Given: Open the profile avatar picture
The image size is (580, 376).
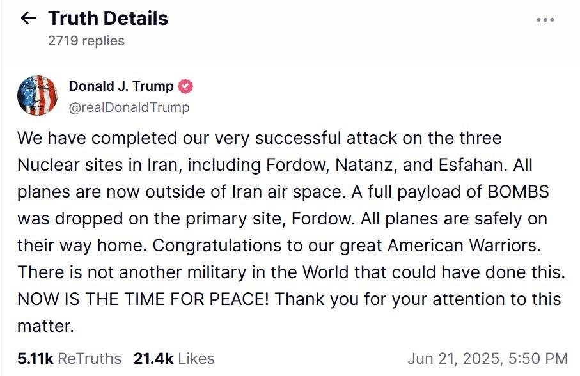Looking at the screenshot, I should pyautogui.click(x=37, y=95).
